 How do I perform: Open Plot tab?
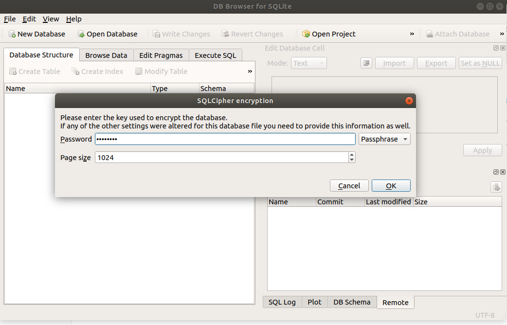[314, 302]
